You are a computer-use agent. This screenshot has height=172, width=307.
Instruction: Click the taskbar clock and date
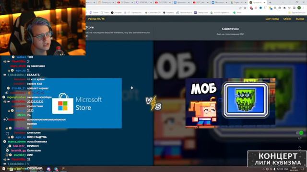[294, 169]
